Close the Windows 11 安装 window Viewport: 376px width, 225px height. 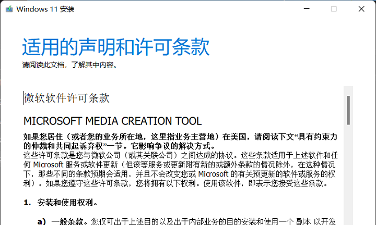(361, 9)
